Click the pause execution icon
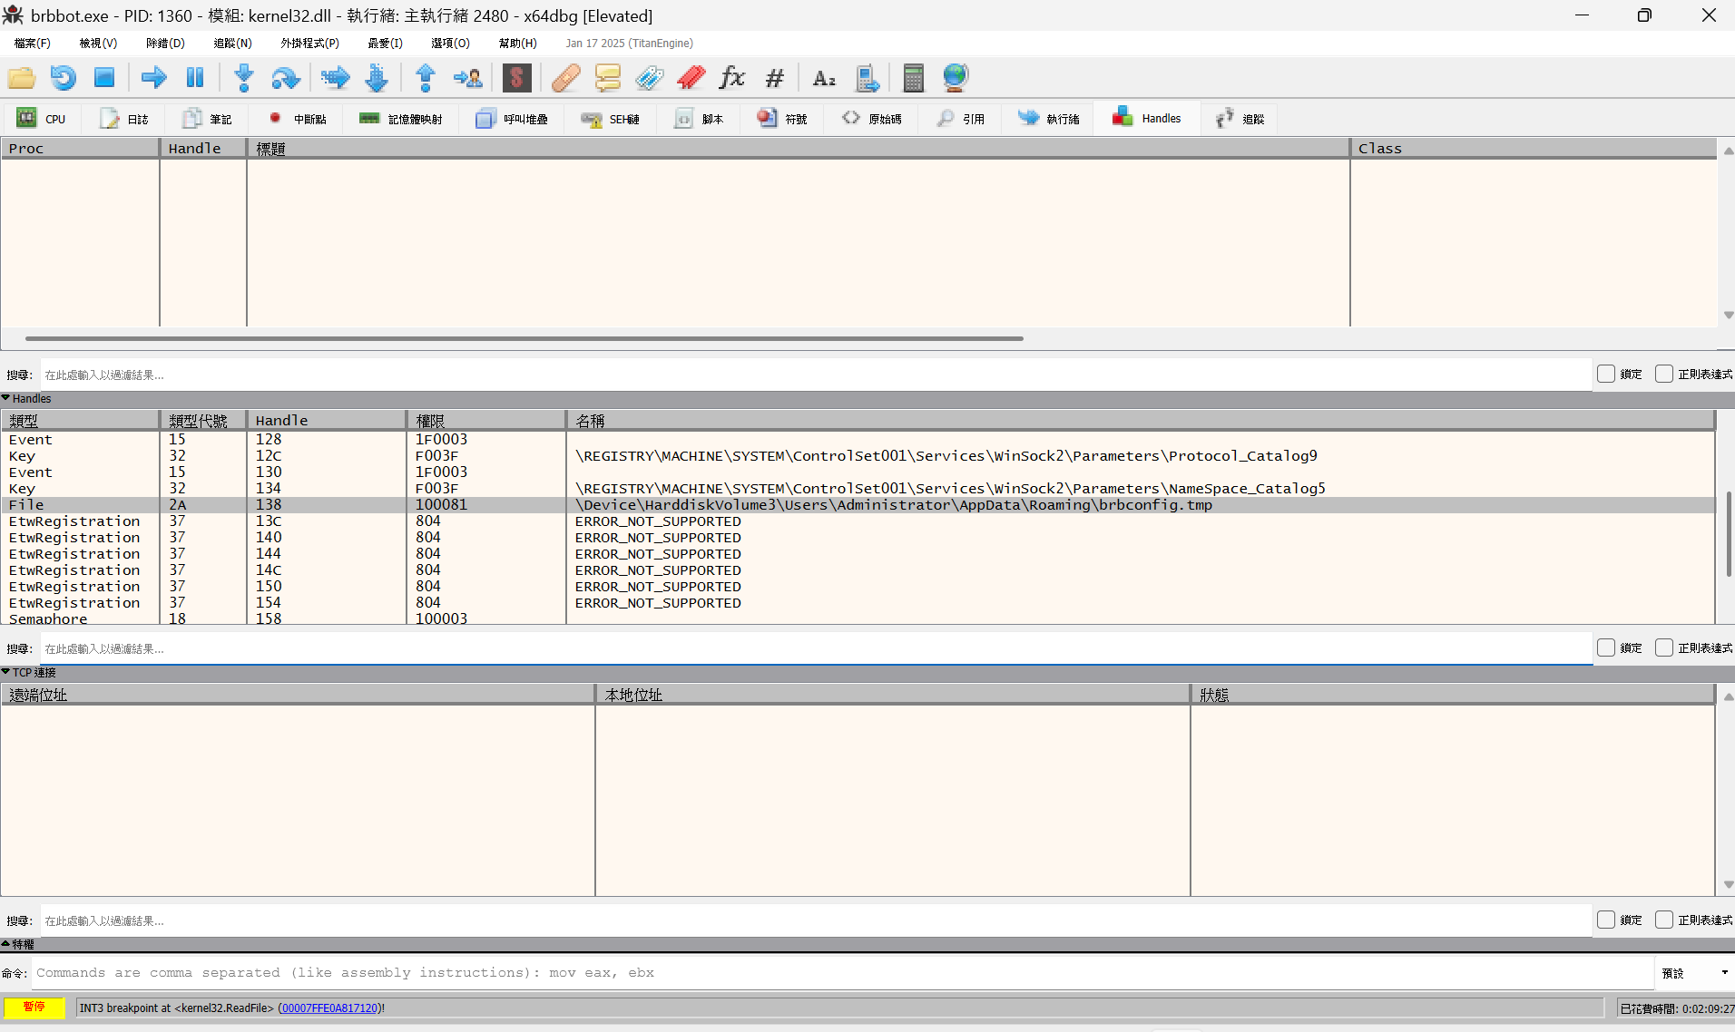 tap(194, 78)
